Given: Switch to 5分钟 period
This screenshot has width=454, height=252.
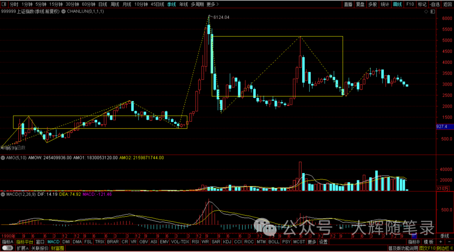Looking at the screenshot, I should click(x=41, y=4).
